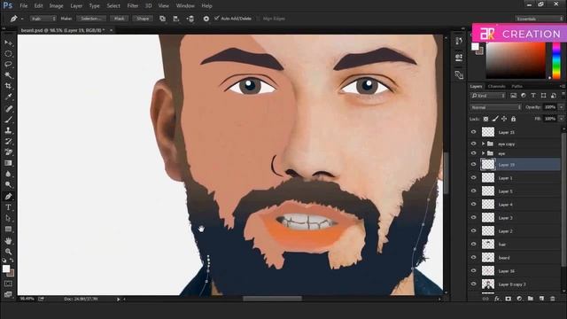The image size is (567, 319).
Task: Select the Clone Stamp tool
Action: pyautogui.click(x=8, y=130)
